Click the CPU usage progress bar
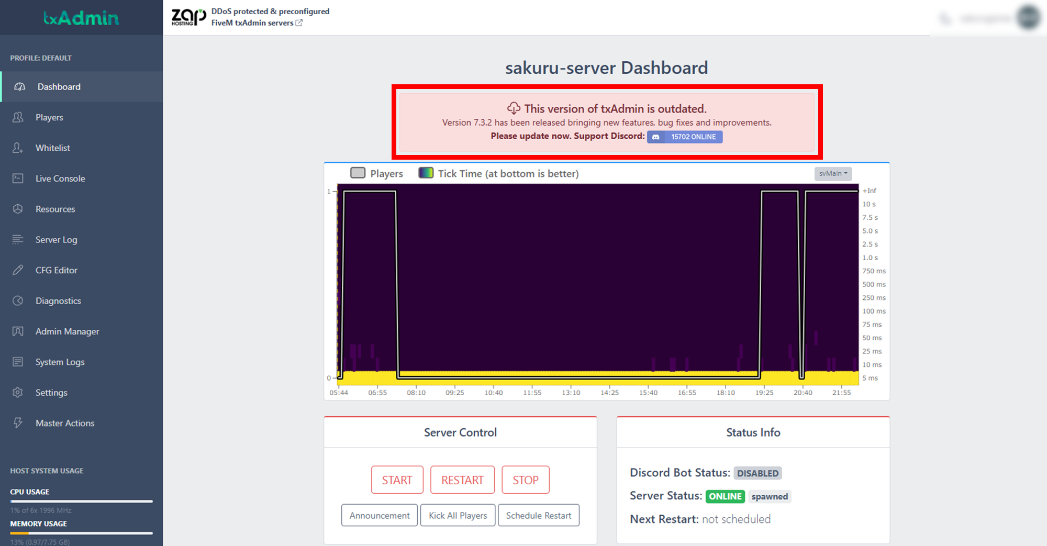This screenshot has width=1047, height=546. pos(81,502)
